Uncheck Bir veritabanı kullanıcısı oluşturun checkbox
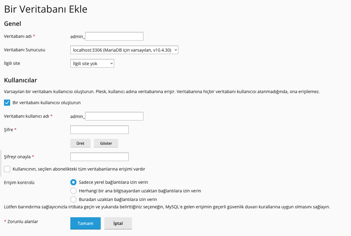Image resolution: width=351 pixels, height=236 pixels. 7,103
